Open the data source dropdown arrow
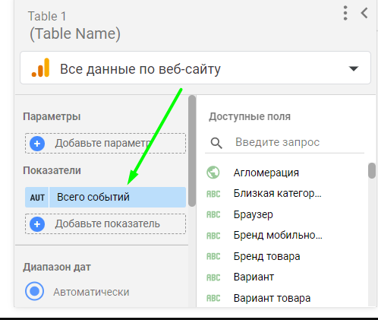Image resolution: width=378 pixels, height=320 pixels. [x=354, y=68]
